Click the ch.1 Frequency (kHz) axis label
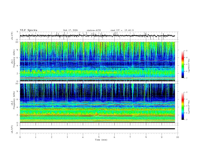 click(13, 61)
